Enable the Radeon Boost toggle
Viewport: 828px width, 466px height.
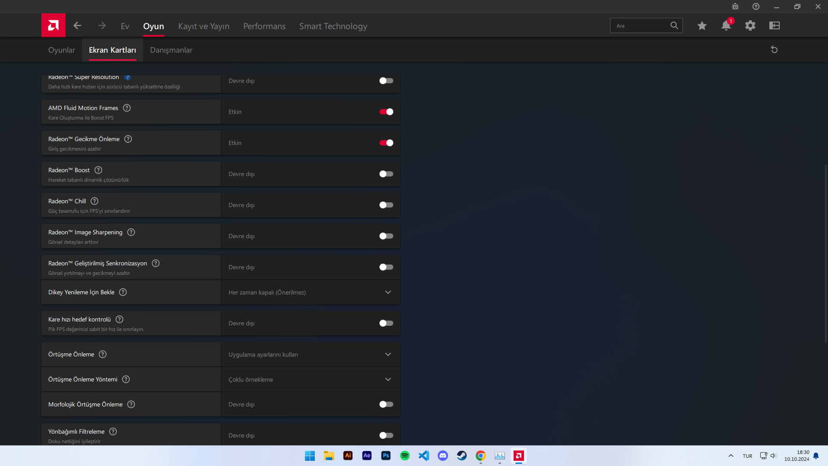[386, 174]
